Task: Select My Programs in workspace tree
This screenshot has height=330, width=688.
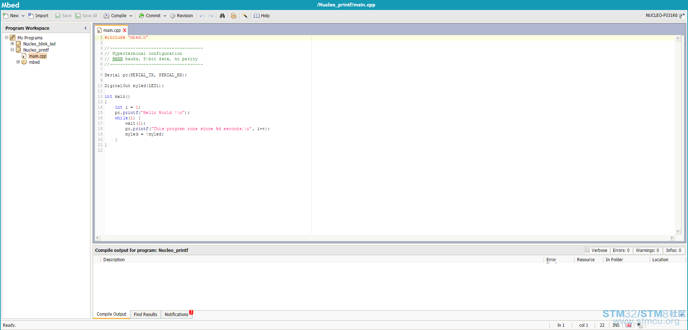Action: [30, 38]
